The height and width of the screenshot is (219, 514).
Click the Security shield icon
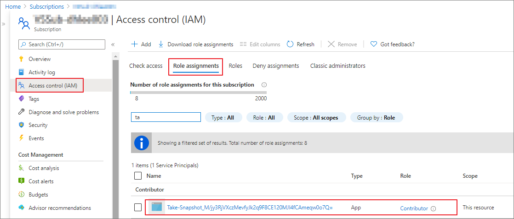click(x=22, y=125)
